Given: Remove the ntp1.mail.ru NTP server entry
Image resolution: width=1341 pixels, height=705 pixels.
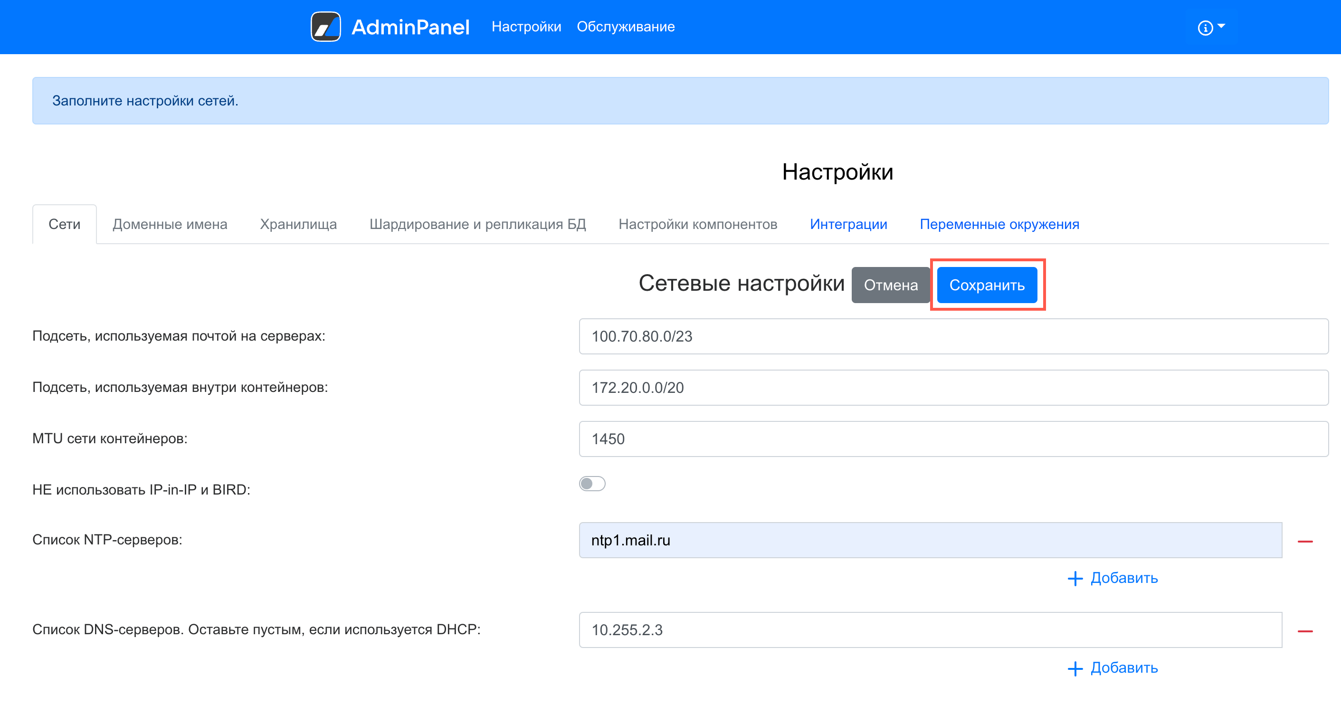Looking at the screenshot, I should (x=1304, y=542).
